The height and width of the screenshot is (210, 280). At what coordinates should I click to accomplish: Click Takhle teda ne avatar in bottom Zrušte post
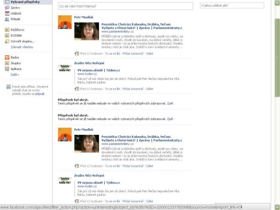(x=65, y=181)
